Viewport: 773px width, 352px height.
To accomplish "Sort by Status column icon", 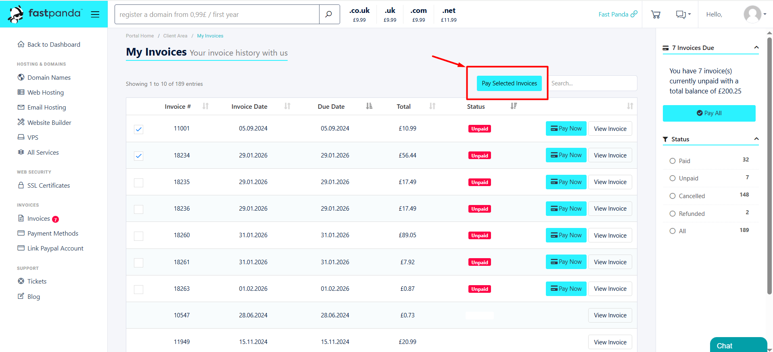I will [x=513, y=106].
